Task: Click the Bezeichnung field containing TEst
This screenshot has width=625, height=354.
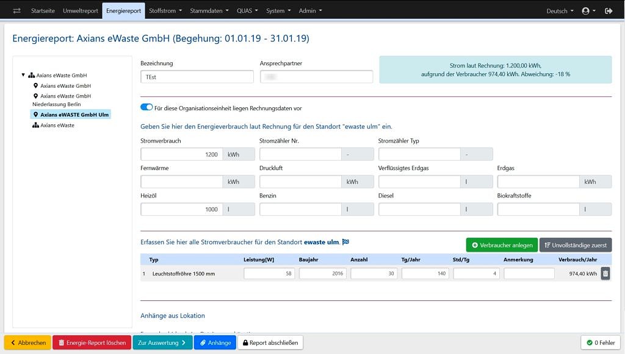Action: click(x=197, y=77)
